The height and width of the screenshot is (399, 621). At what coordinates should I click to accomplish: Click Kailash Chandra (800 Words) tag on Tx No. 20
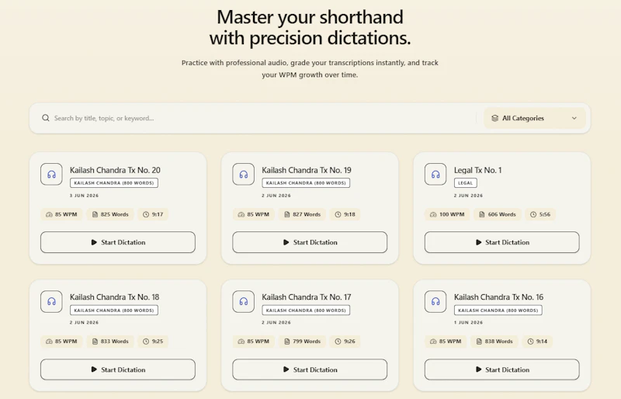[x=114, y=183]
